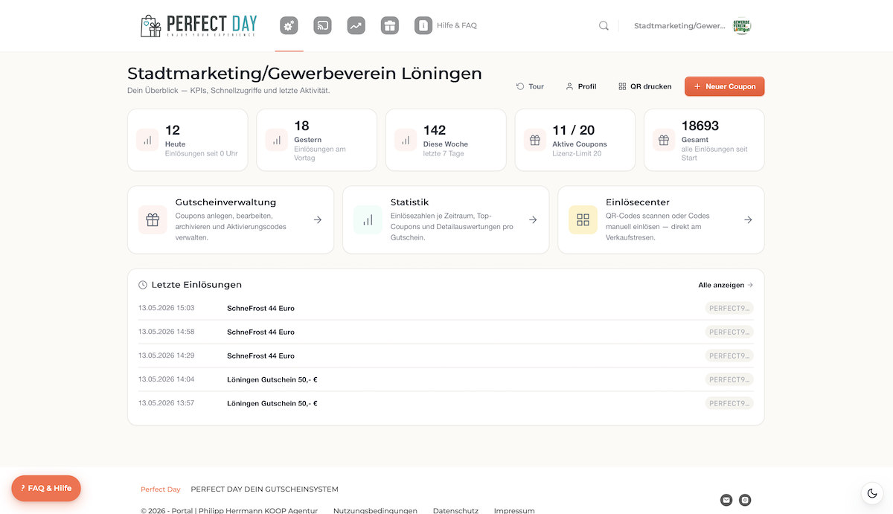Select Löningen Gutschein 50,- € at 13:57
This screenshot has height=514, width=893.
(272, 403)
